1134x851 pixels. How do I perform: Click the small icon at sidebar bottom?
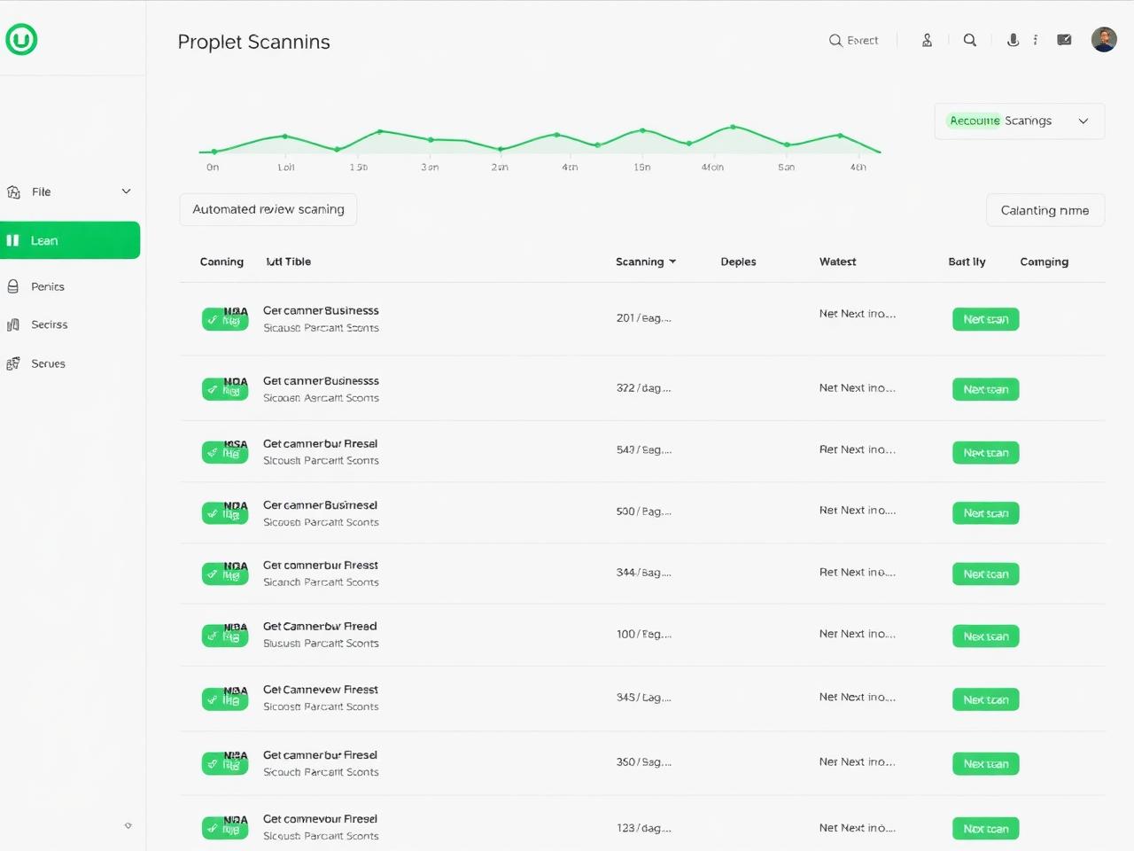(128, 825)
